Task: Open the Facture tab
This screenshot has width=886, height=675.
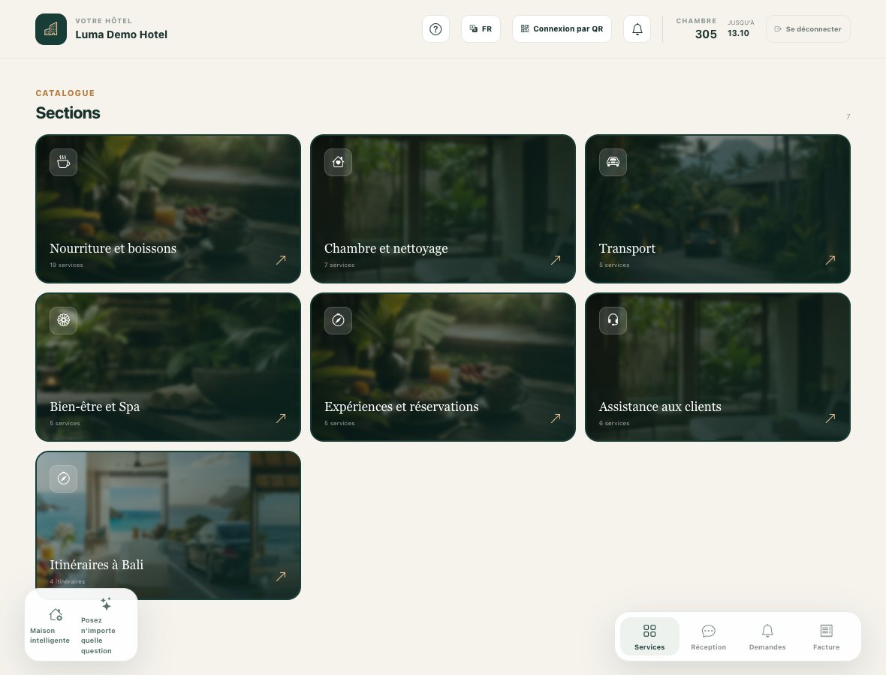Action: (x=826, y=637)
